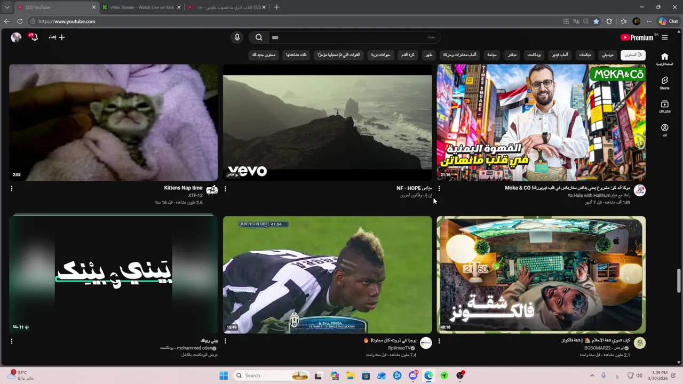This screenshot has width=683, height=384.
Task: Open the hamburger guide menu
Action: [x=665, y=37]
